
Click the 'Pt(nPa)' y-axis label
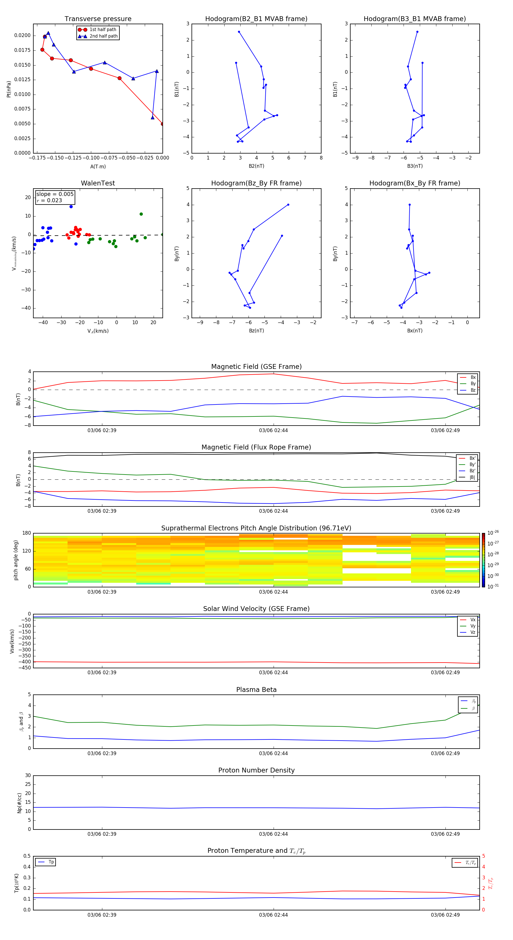coord(9,89)
